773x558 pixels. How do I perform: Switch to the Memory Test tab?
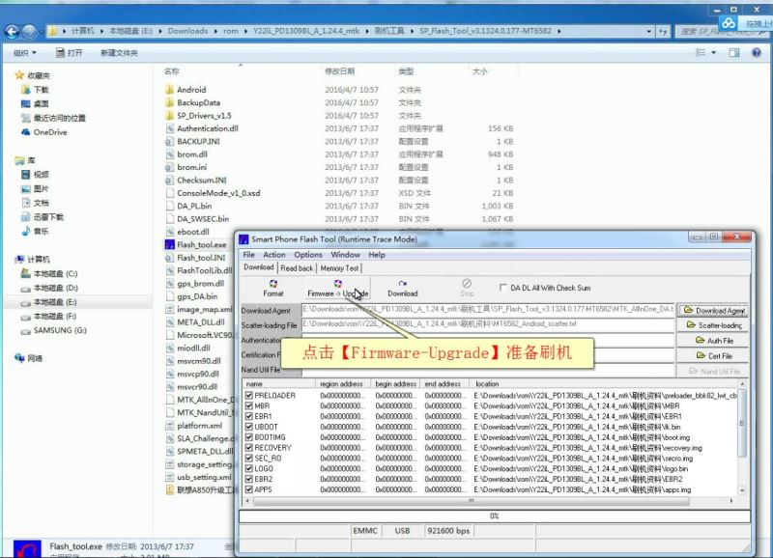coord(339,268)
